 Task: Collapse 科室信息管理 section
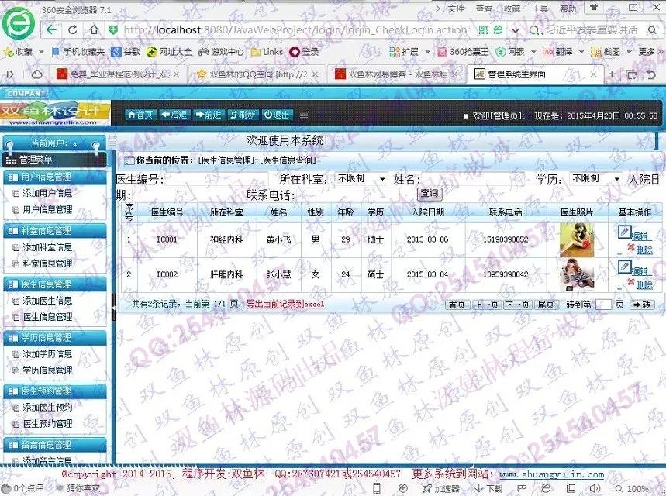point(55,231)
